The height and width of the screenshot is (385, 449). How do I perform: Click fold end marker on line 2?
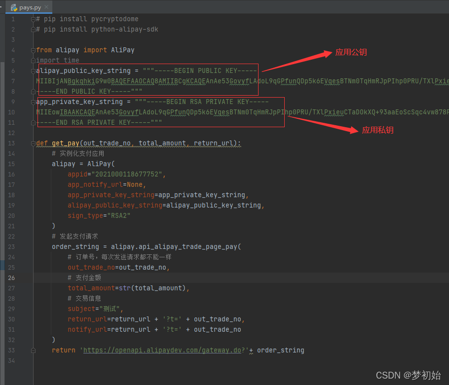point(33,30)
